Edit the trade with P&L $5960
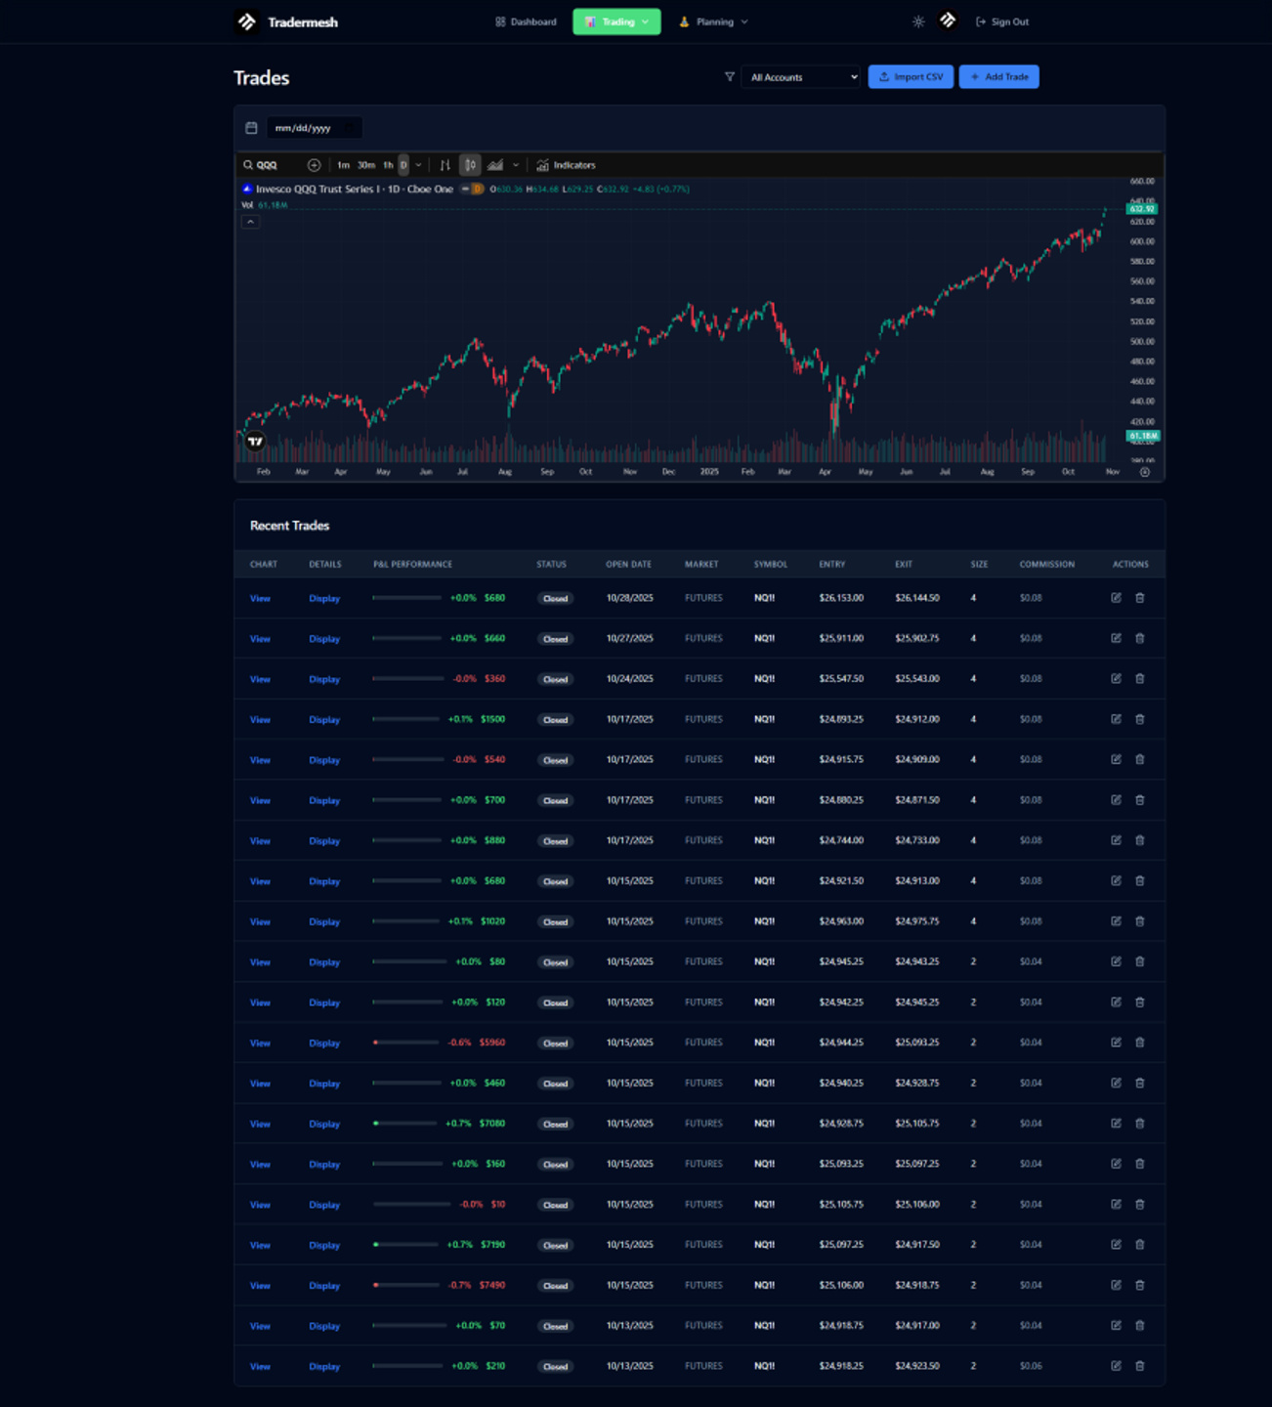 [1116, 1043]
